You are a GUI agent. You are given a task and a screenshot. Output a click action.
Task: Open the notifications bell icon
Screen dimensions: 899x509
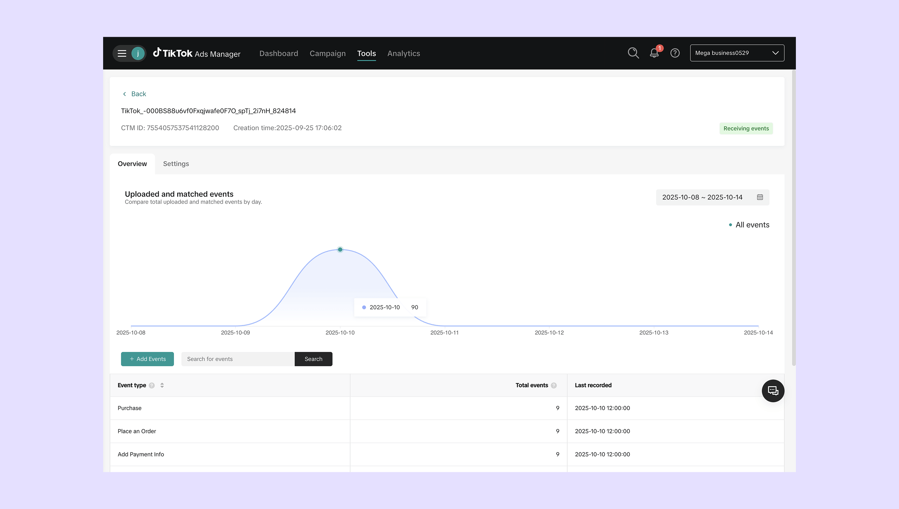tap(654, 53)
